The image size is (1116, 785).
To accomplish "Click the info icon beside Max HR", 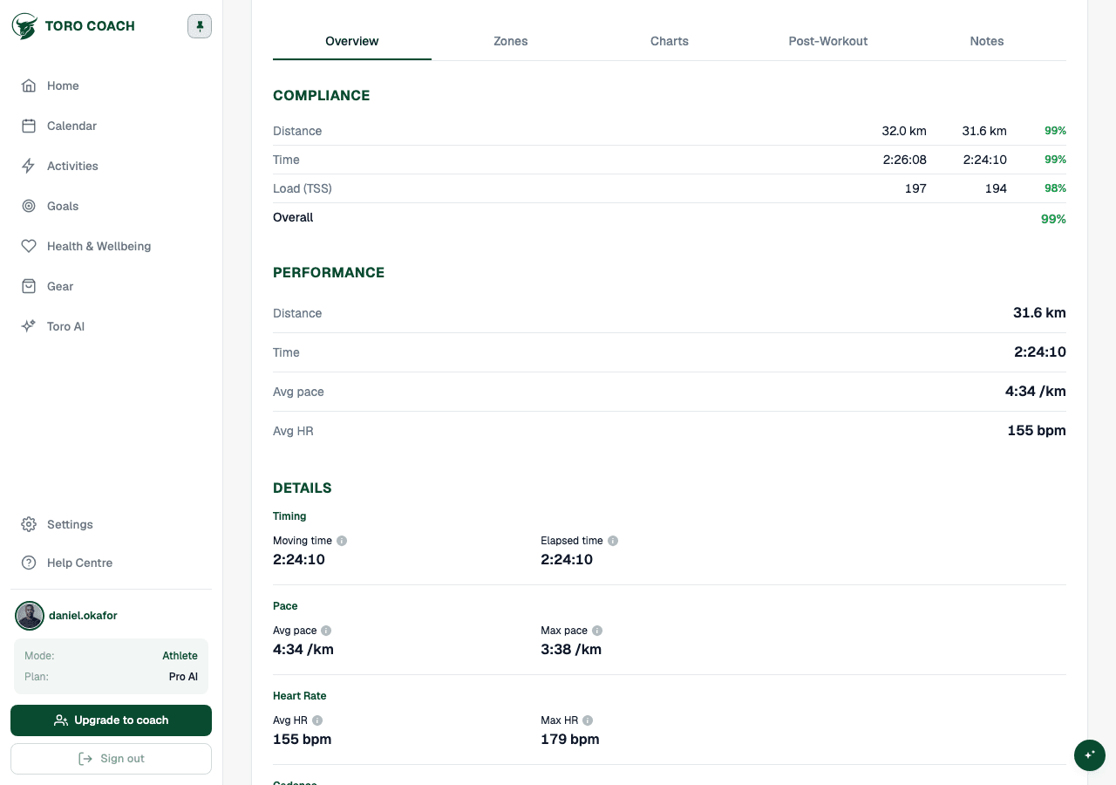I will (588, 720).
